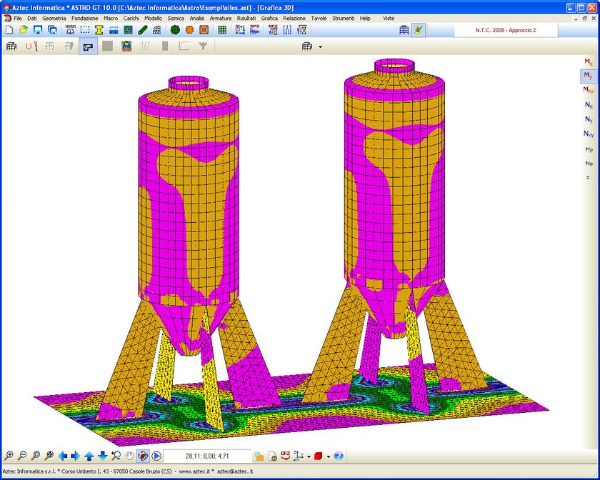Open the Fondazione menu
600x480 pixels.
[85, 18]
